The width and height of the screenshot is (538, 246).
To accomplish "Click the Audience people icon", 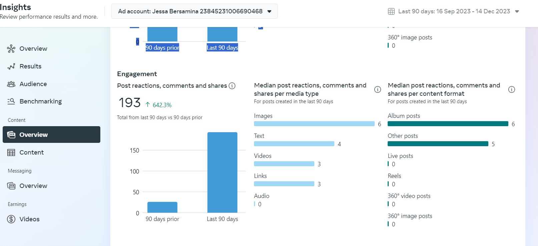I will 11,84.
